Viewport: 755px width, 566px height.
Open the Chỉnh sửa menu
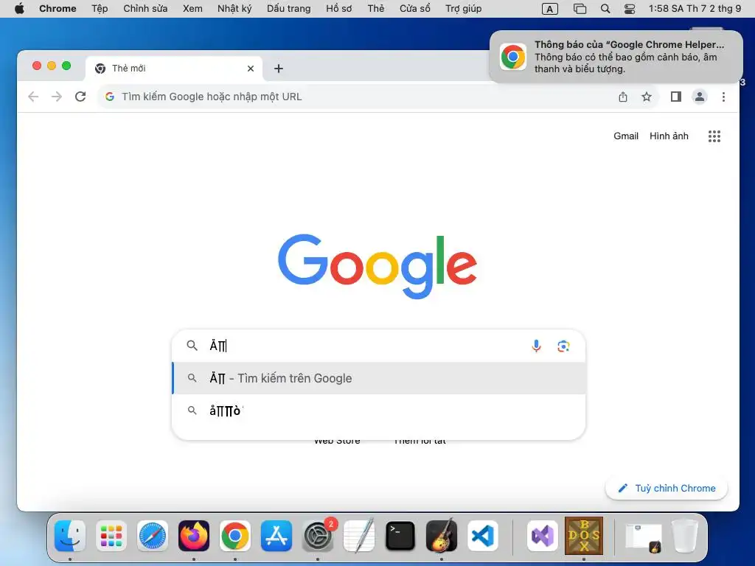point(145,9)
